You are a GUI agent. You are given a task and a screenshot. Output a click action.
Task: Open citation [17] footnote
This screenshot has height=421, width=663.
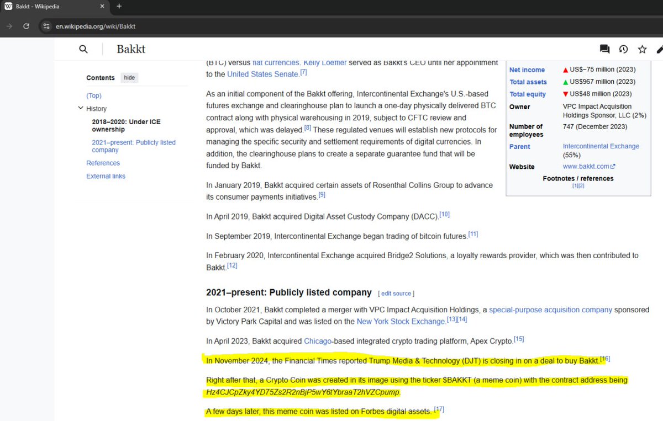[439, 409]
